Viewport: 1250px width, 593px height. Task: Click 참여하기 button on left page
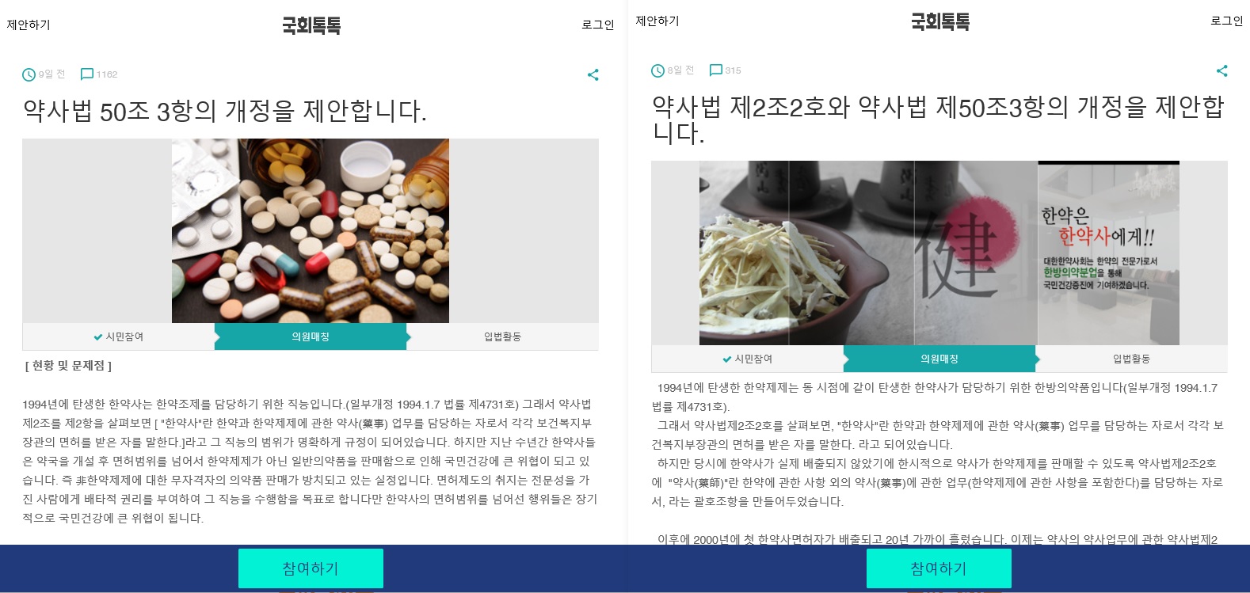click(x=311, y=568)
